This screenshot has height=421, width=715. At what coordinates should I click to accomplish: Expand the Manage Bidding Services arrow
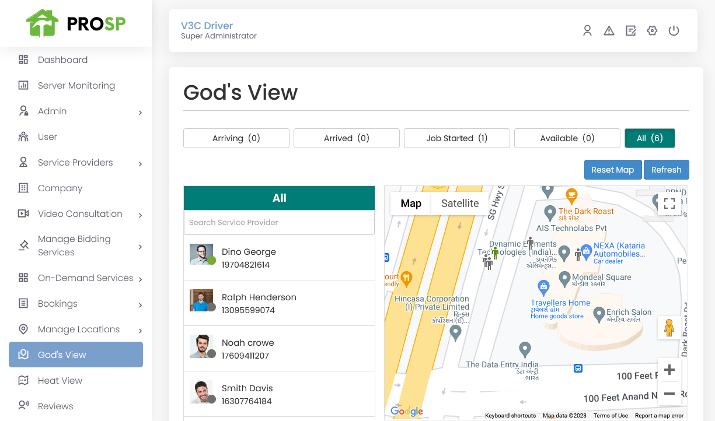pyautogui.click(x=140, y=247)
